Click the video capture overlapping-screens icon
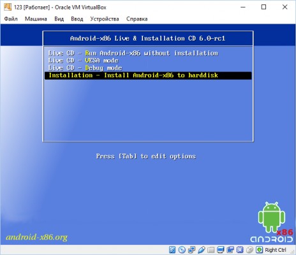 (x=230, y=250)
